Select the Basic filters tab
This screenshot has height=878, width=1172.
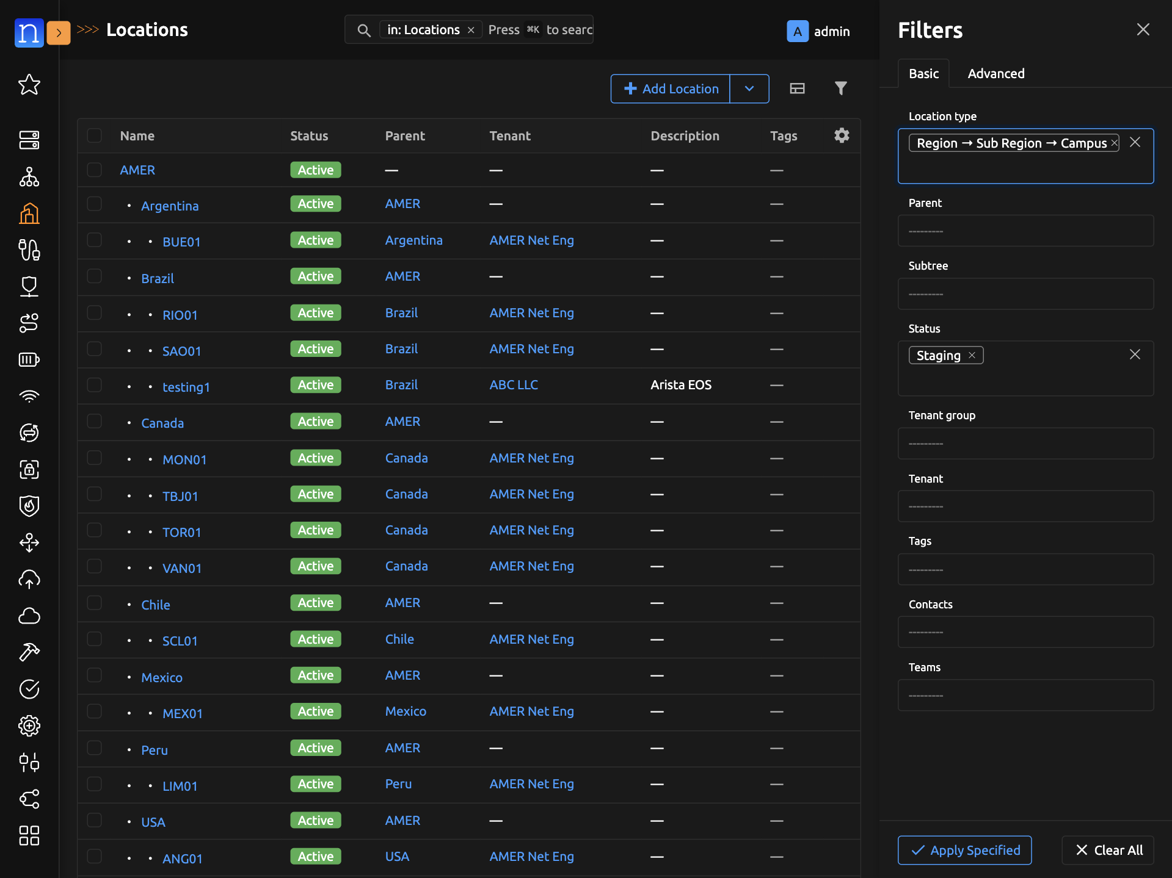click(x=923, y=73)
